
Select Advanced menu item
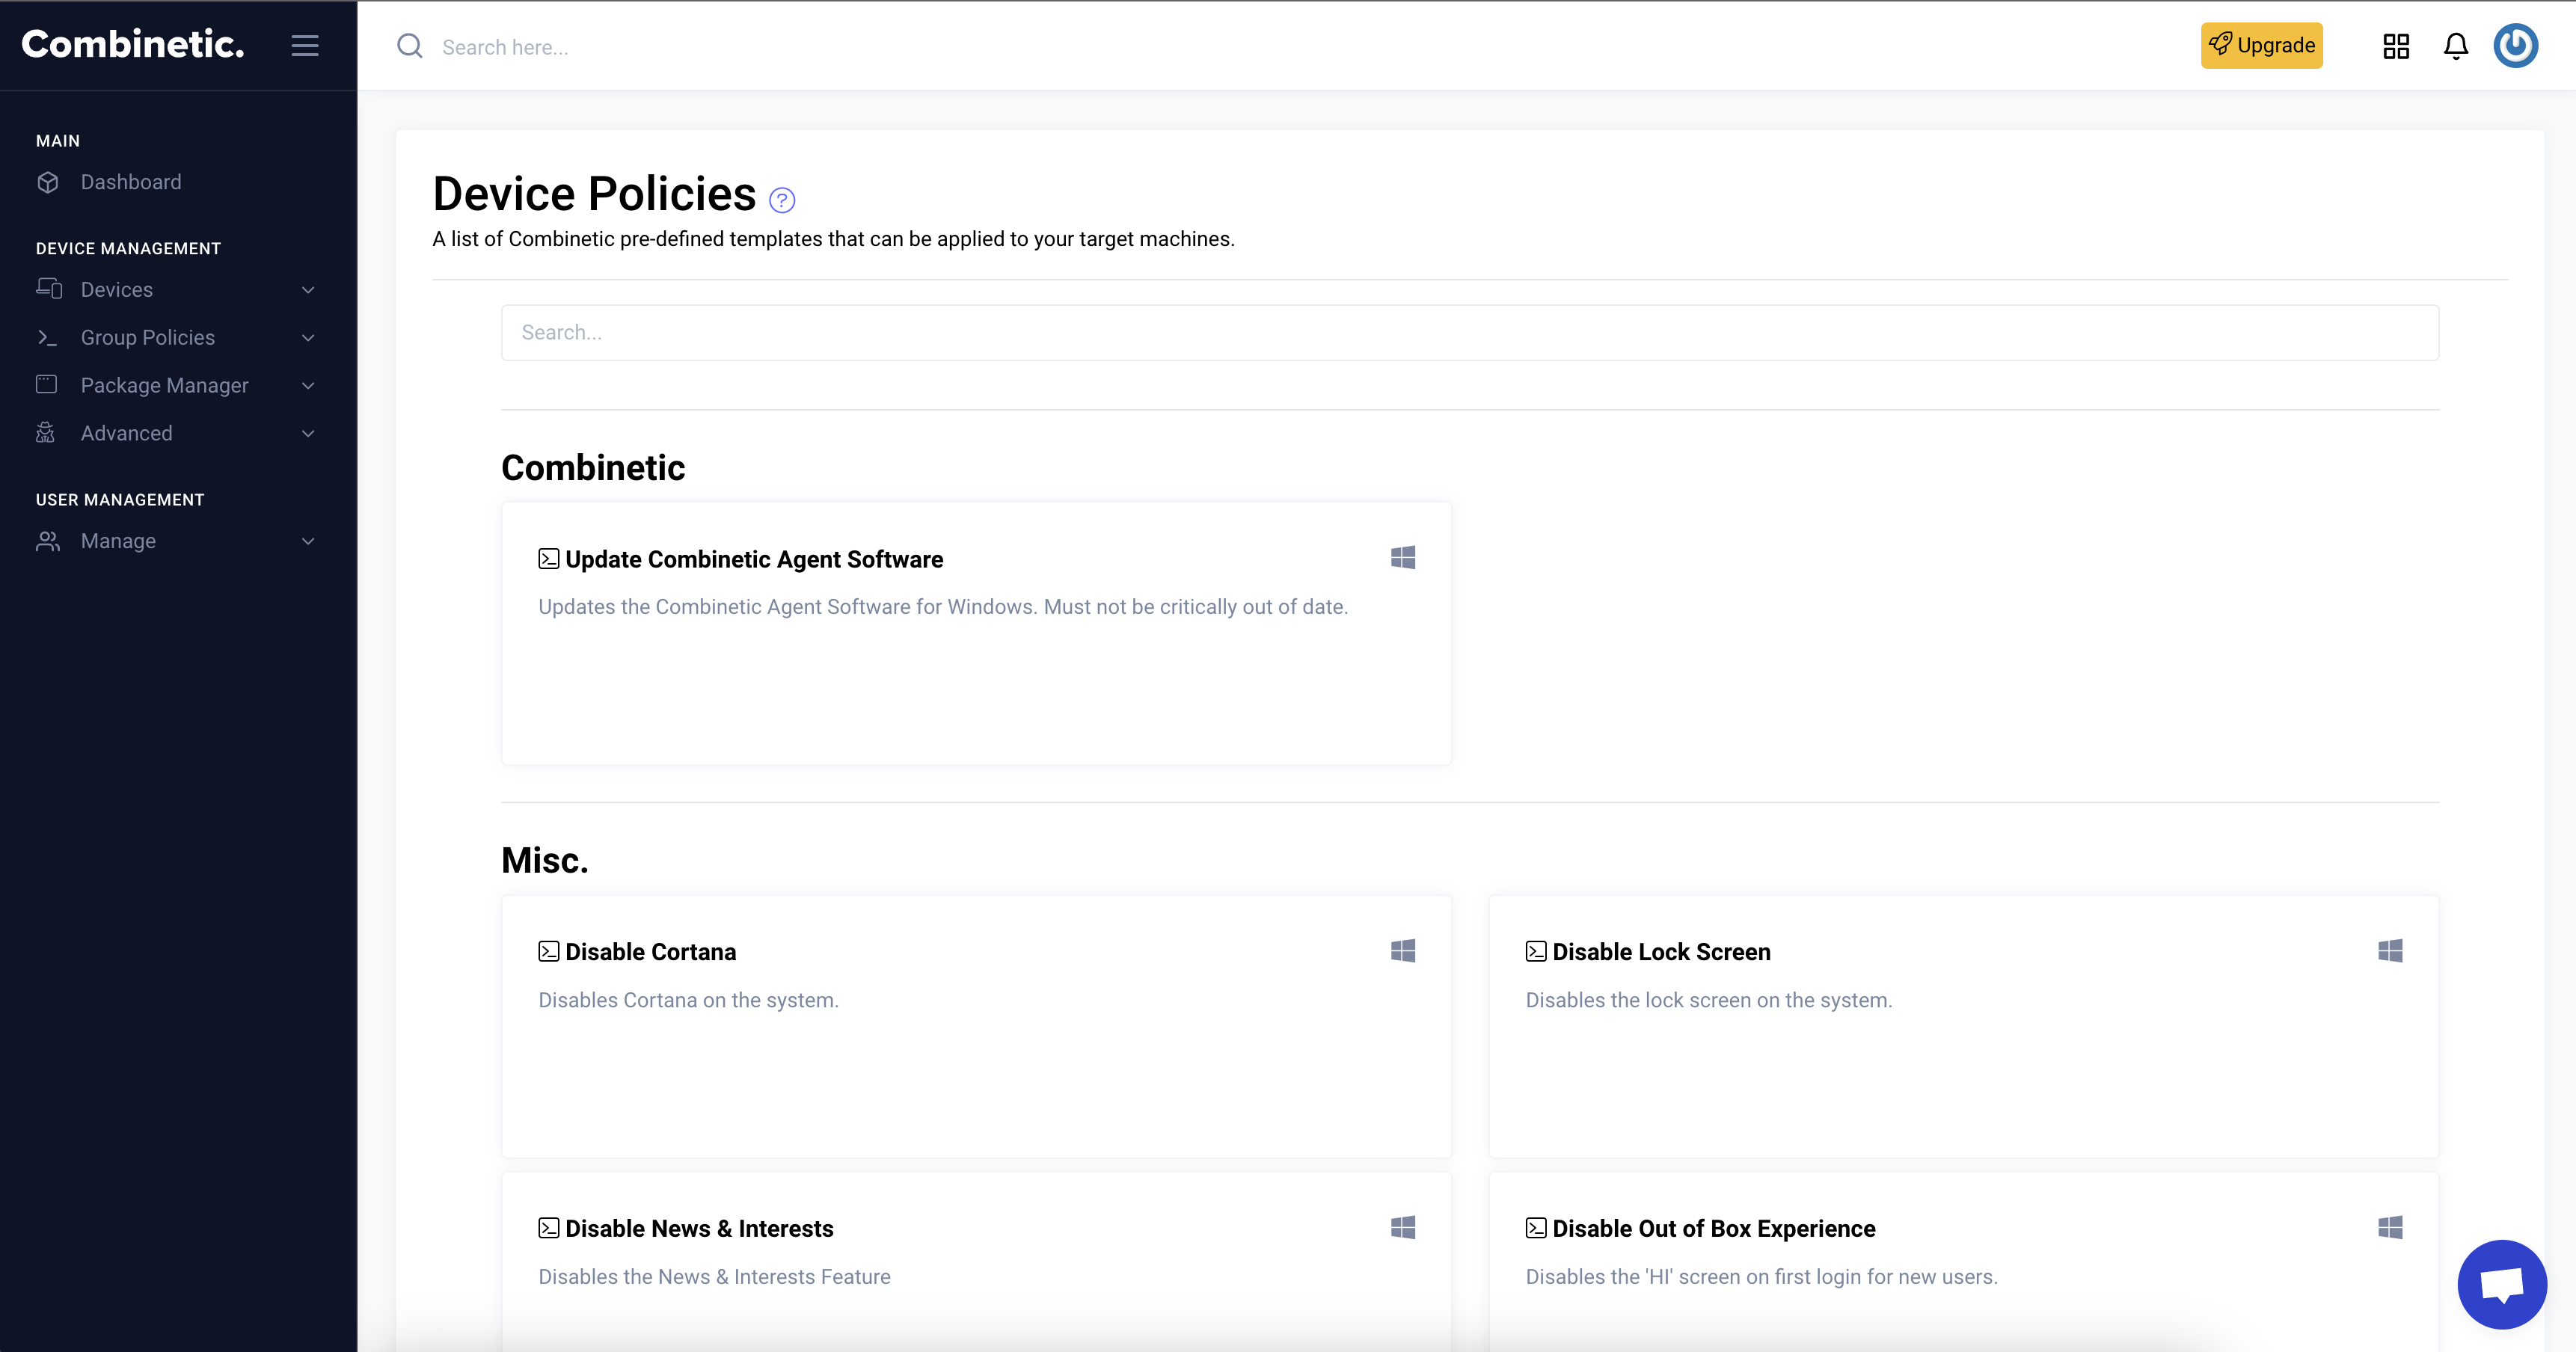coord(127,434)
